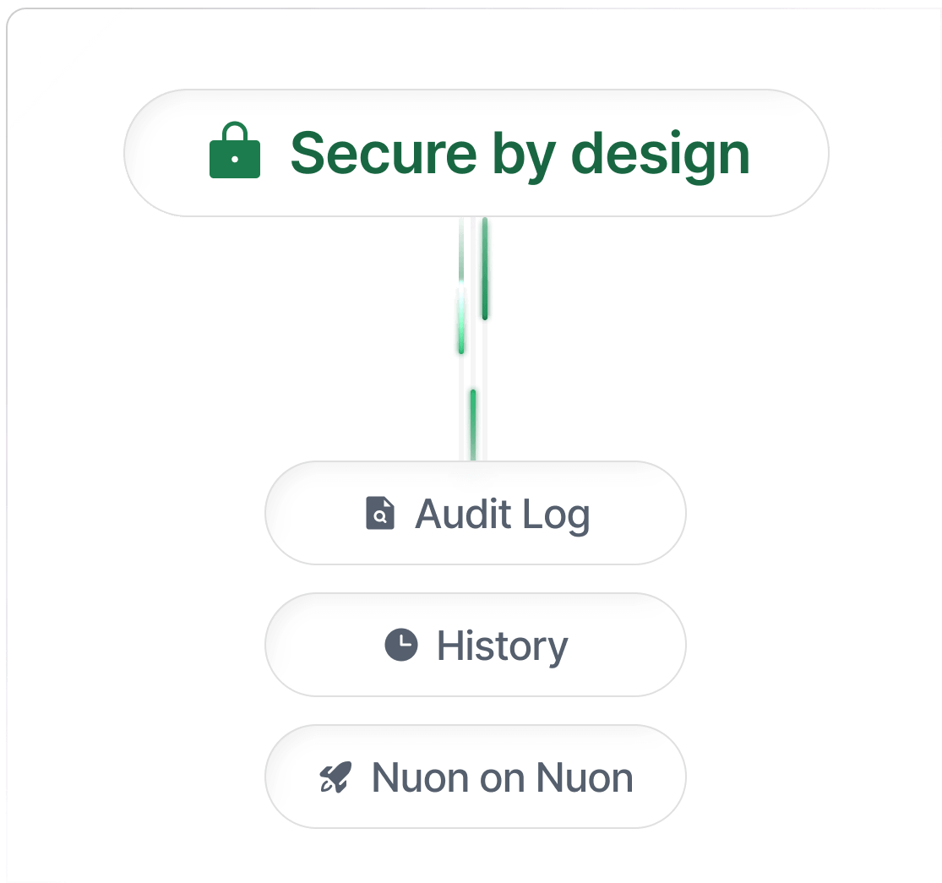Click the bright green pulse below the Secure pill
The image size is (942, 883).
[x=484, y=270]
